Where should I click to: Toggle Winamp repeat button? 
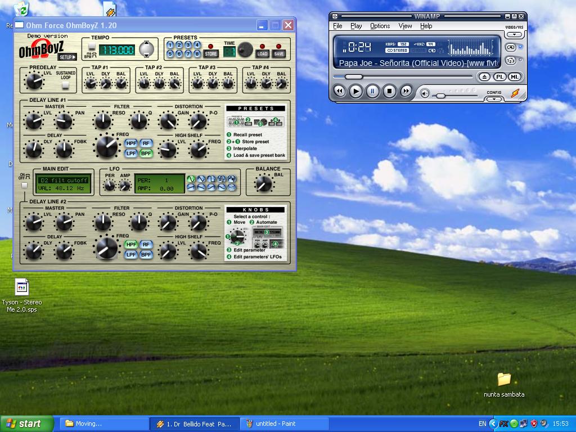[x=511, y=47]
